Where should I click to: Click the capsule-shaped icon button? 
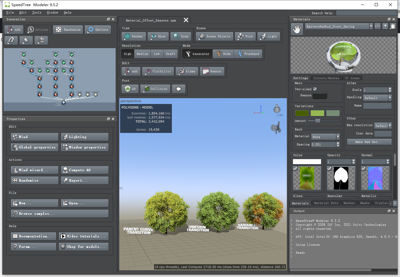tap(26, 40)
